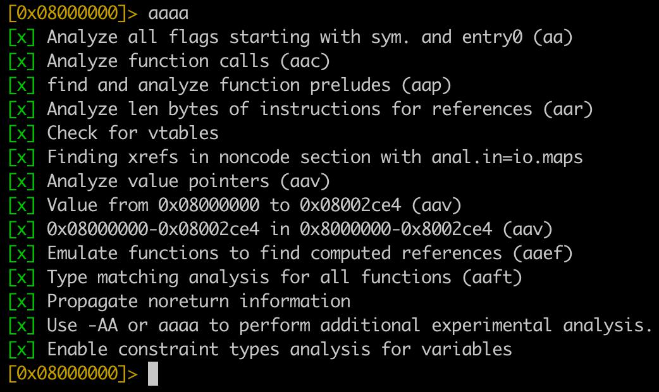This screenshot has width=659, height=392.
Task: Click the [x] marker beside Enable constraint types analysis
Action: click(22, 350)
